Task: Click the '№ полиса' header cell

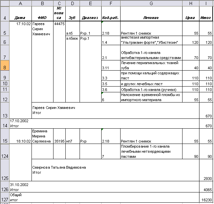Action: point(59,14)
